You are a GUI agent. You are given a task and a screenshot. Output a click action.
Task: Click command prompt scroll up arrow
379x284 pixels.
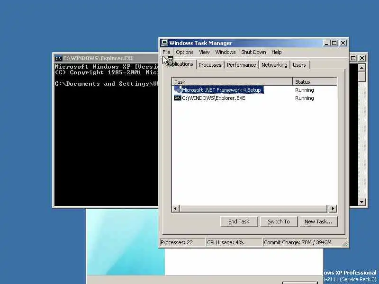point(361,68)
